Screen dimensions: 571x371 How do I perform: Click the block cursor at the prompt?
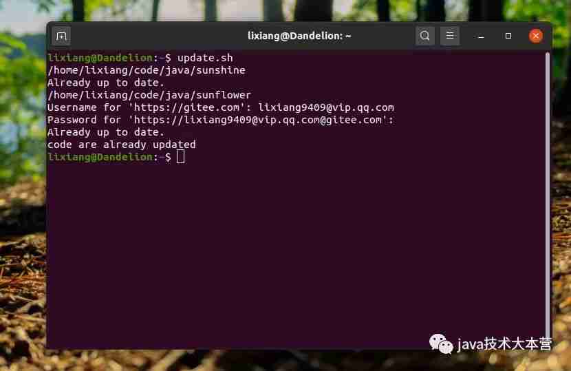(181, 157)
